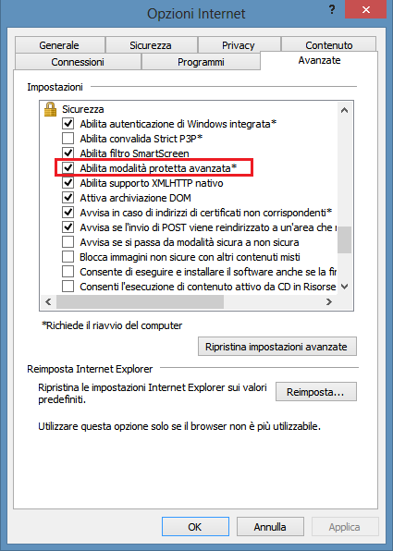Click the horizontal scrollbar left arrow
393x551 pixels.
(x=48, y=302)
